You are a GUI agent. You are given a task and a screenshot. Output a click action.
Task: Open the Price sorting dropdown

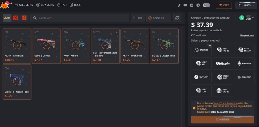click(137, 18)
